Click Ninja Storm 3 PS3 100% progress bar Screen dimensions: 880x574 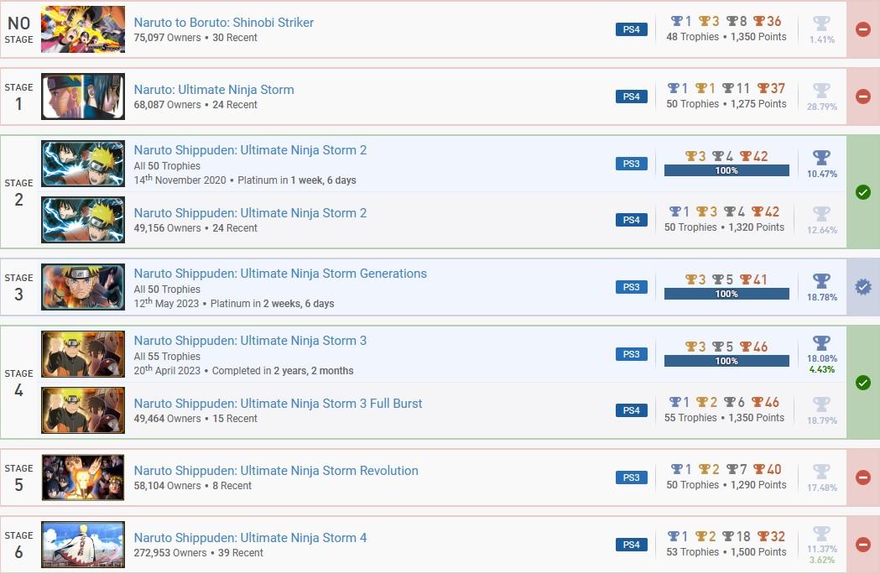[x=726, y=361]
